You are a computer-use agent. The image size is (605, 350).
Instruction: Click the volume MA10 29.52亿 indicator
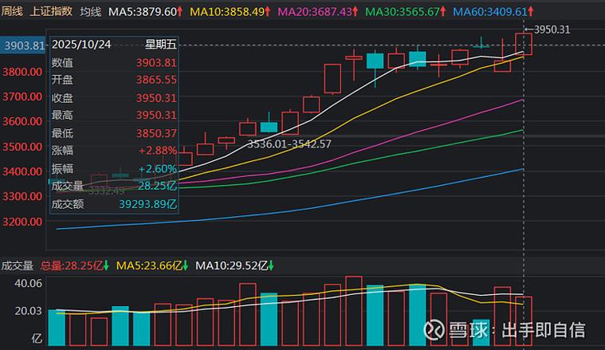click(230, 265)
